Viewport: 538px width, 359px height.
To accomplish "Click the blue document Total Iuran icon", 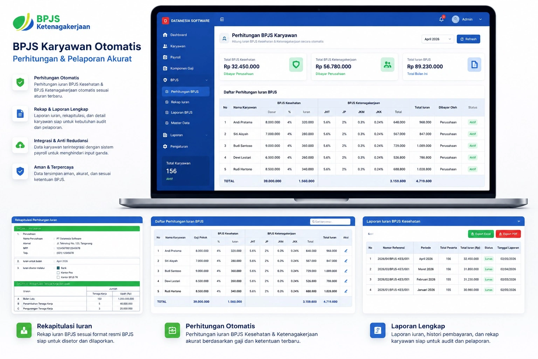I will [474, 65].
